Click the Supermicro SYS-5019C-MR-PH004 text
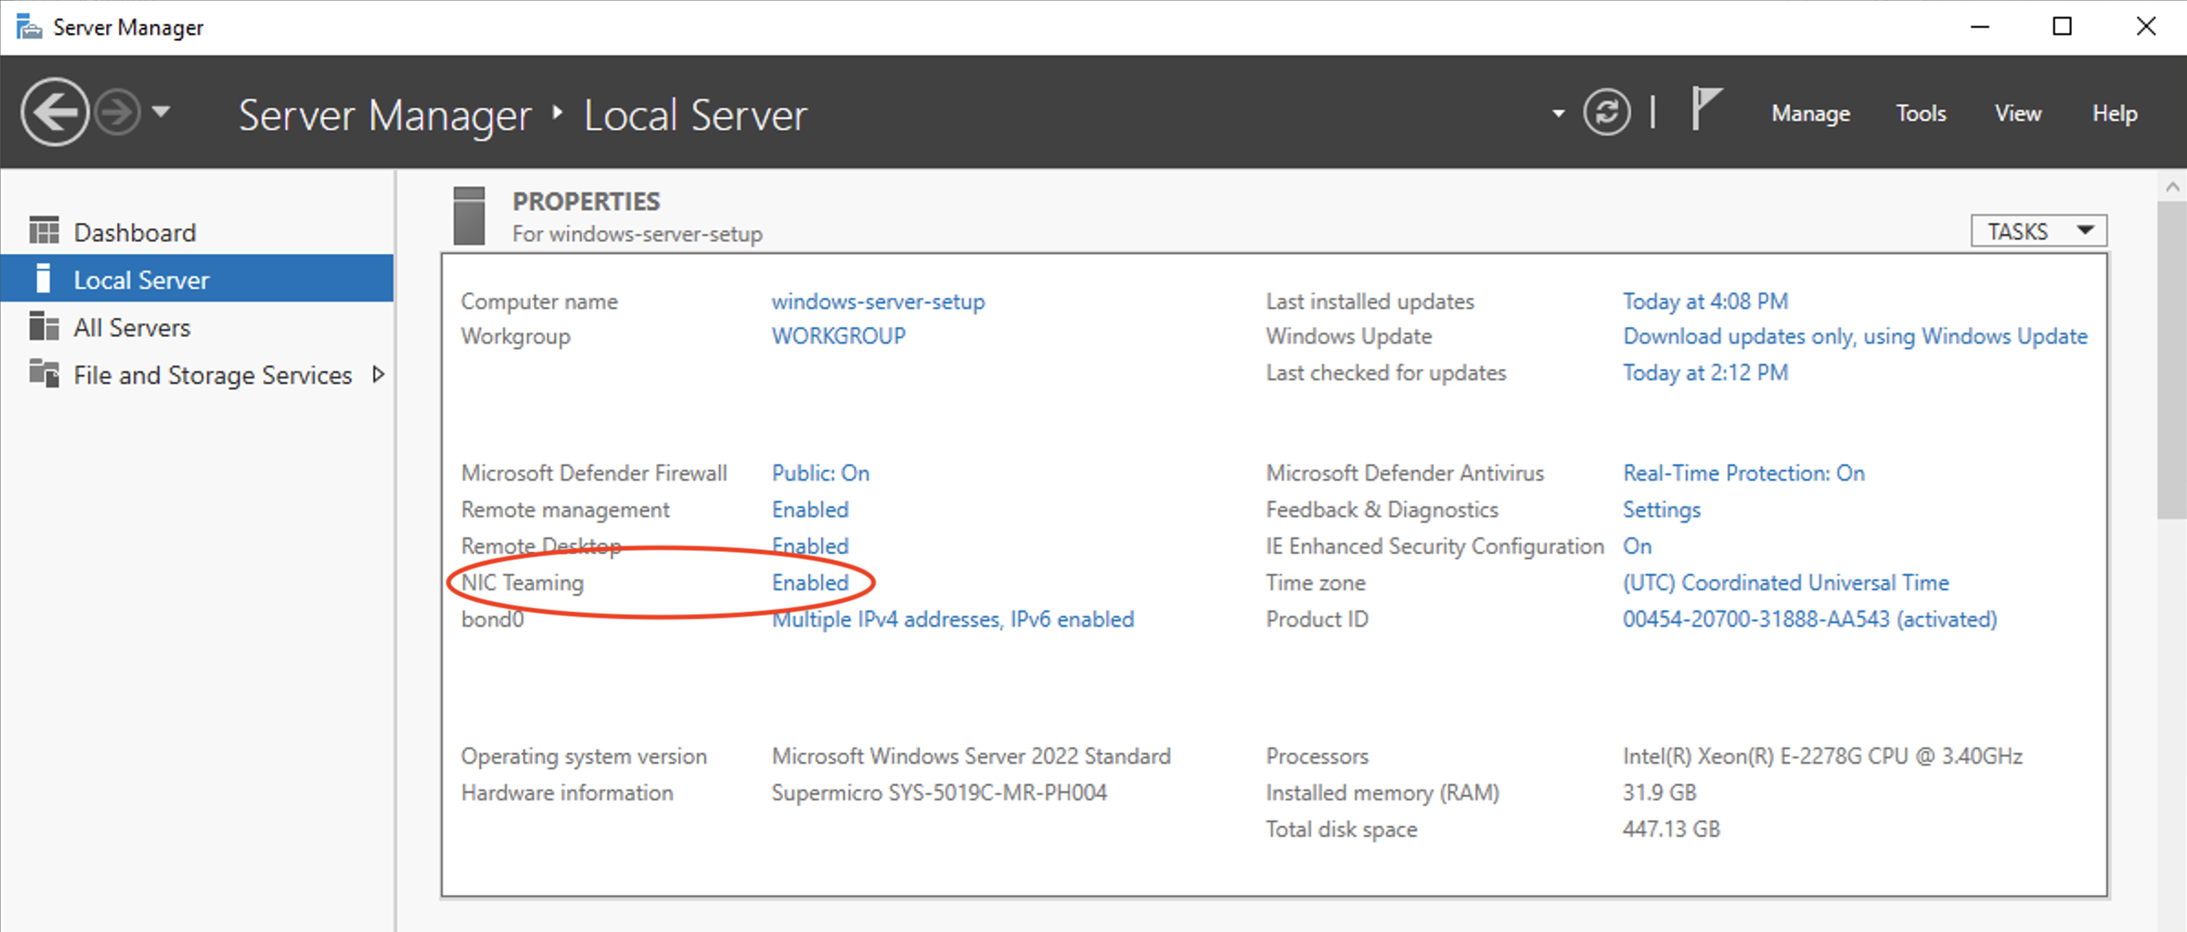The height and width of the screenshot is (932, 2187). (x=939, y=793)
